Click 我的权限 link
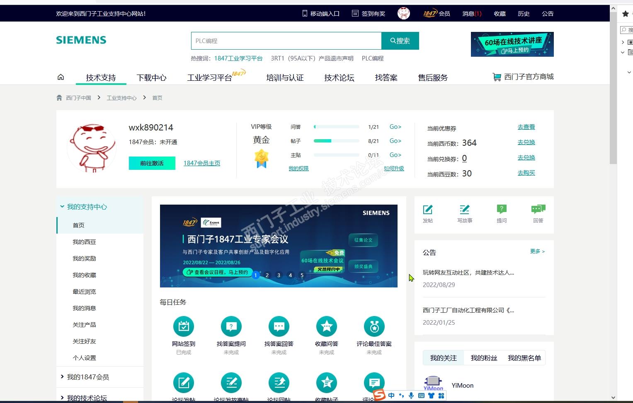This screenshot has height=403, width=633. (298, 169)
